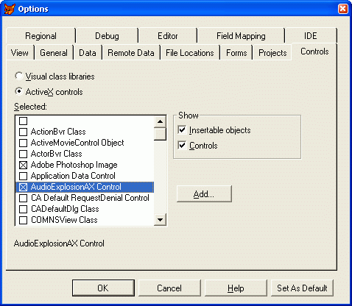
Task: Open the Remote Data tab
Action: click(x=131, y=53)
